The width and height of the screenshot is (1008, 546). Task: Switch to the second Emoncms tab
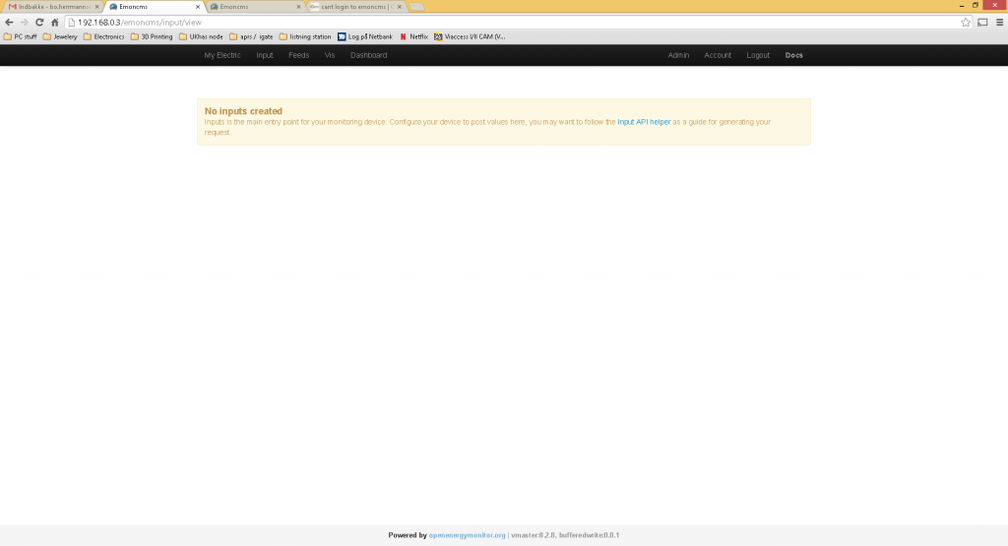click(x=254, y=7)
